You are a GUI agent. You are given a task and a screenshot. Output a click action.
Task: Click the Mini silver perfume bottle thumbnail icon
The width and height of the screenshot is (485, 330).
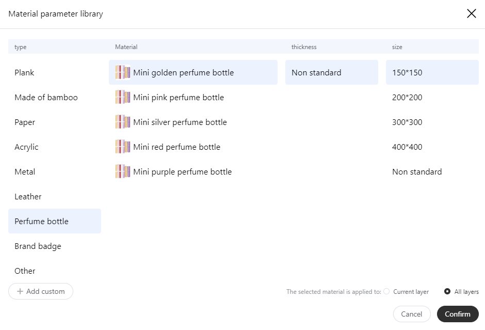click(123, 122)
